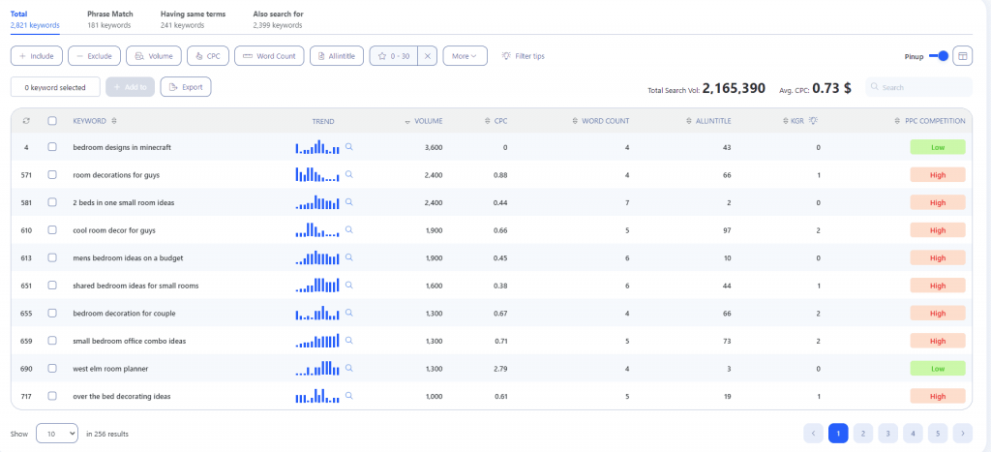
Task: Click the KGR lightbulb info icon
Action: click(814, 121)
